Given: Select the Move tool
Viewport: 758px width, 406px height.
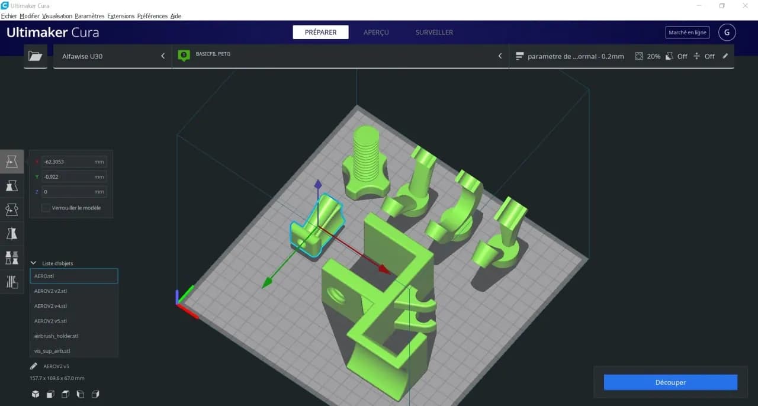Looking at the screenshot, I should tap(12, 161).
